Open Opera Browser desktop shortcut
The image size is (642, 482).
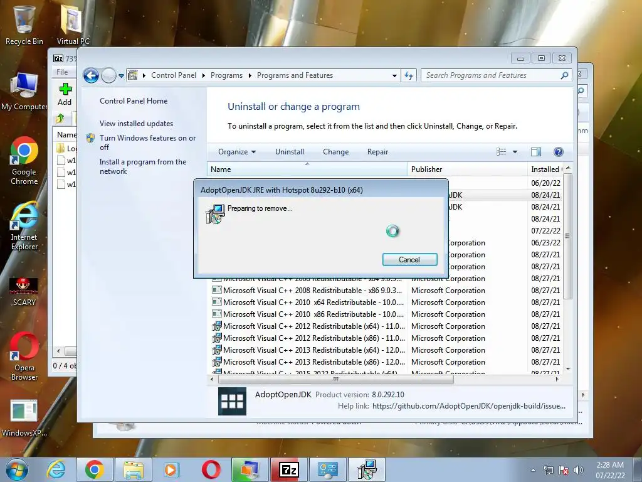point(24,356)
